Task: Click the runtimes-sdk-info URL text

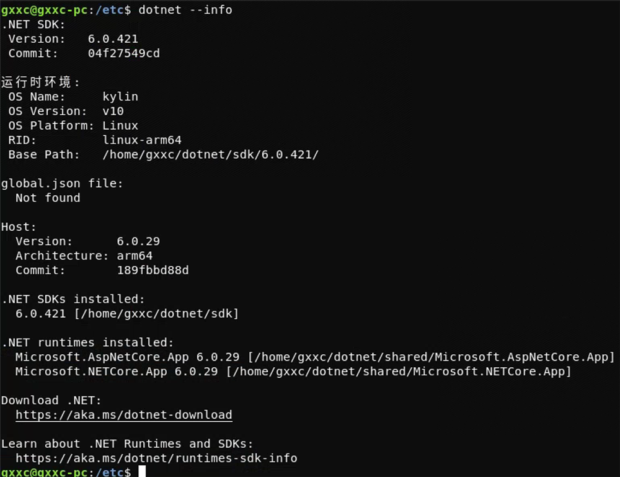Action: click(156, 458)
